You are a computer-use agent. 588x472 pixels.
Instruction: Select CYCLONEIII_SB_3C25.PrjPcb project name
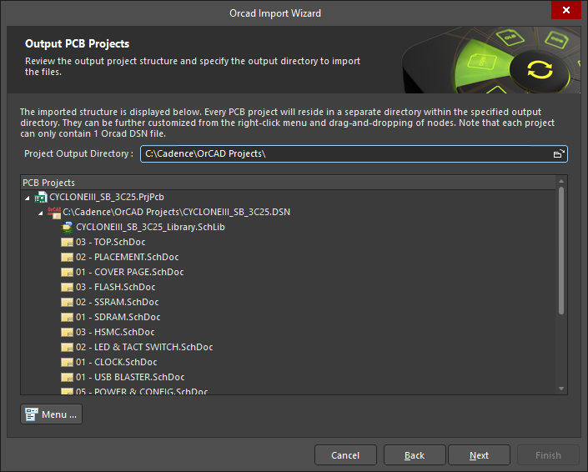pos(107,197)
